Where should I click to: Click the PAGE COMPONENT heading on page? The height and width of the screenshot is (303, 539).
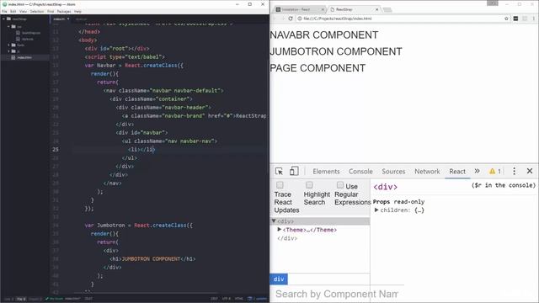[318, 68]
